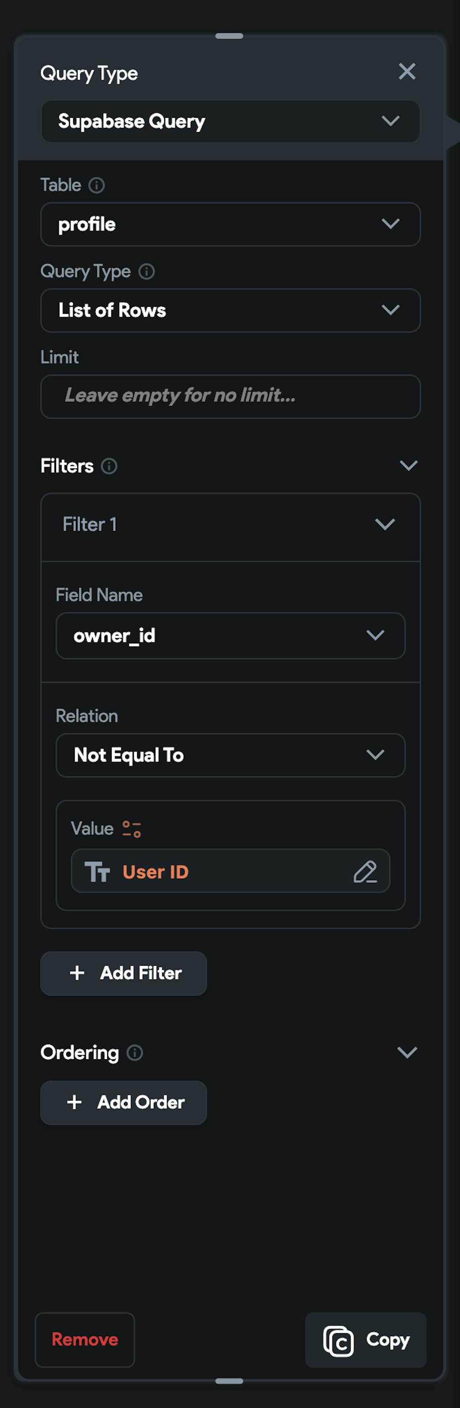The image size is (460, 1408).
Task: Open the owner_id field name dropdown
Action: [230, 636]
